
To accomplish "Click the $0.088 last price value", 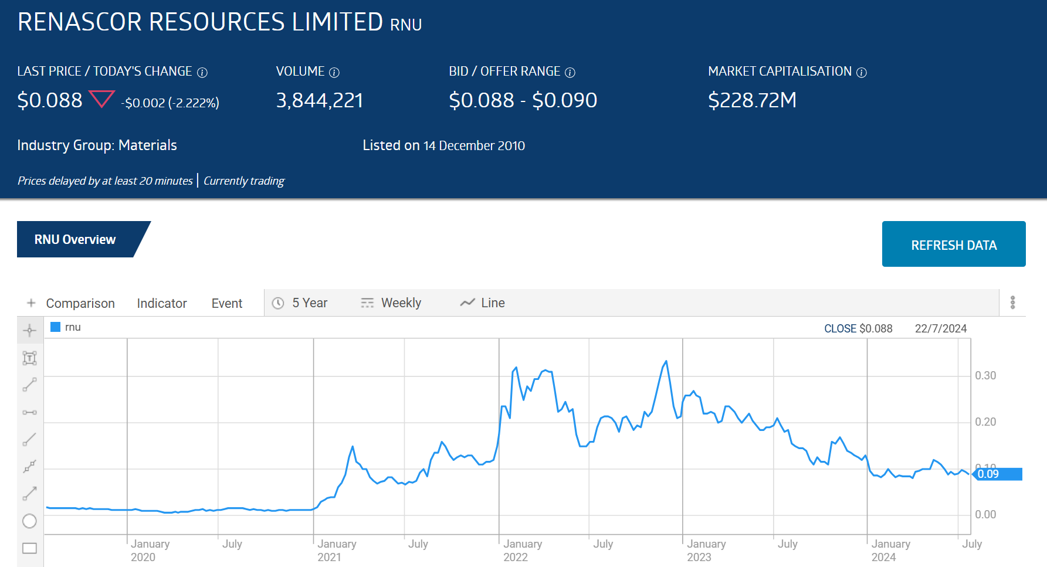I will tap(50, 100).
